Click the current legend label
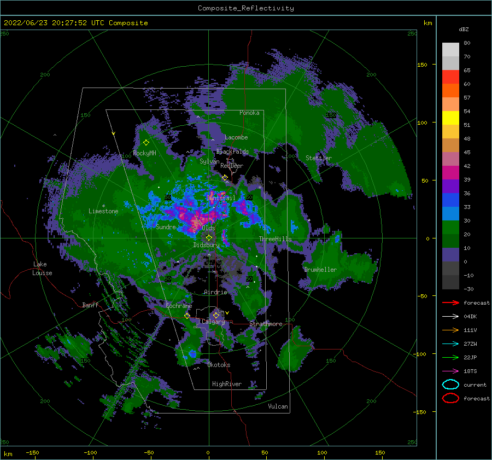The height and width of the screenshot is (460, 492). (x=475, y=385)
